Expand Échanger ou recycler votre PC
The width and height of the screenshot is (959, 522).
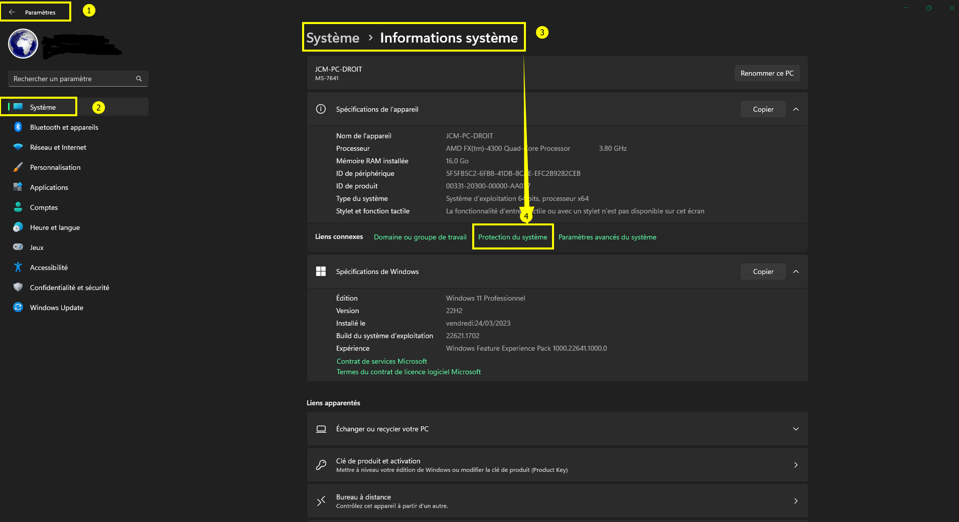(795, 429)
